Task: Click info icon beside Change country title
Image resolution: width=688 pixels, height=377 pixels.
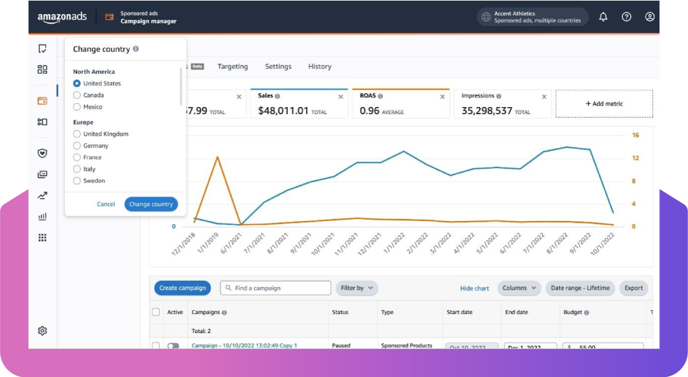Action: 136,48
